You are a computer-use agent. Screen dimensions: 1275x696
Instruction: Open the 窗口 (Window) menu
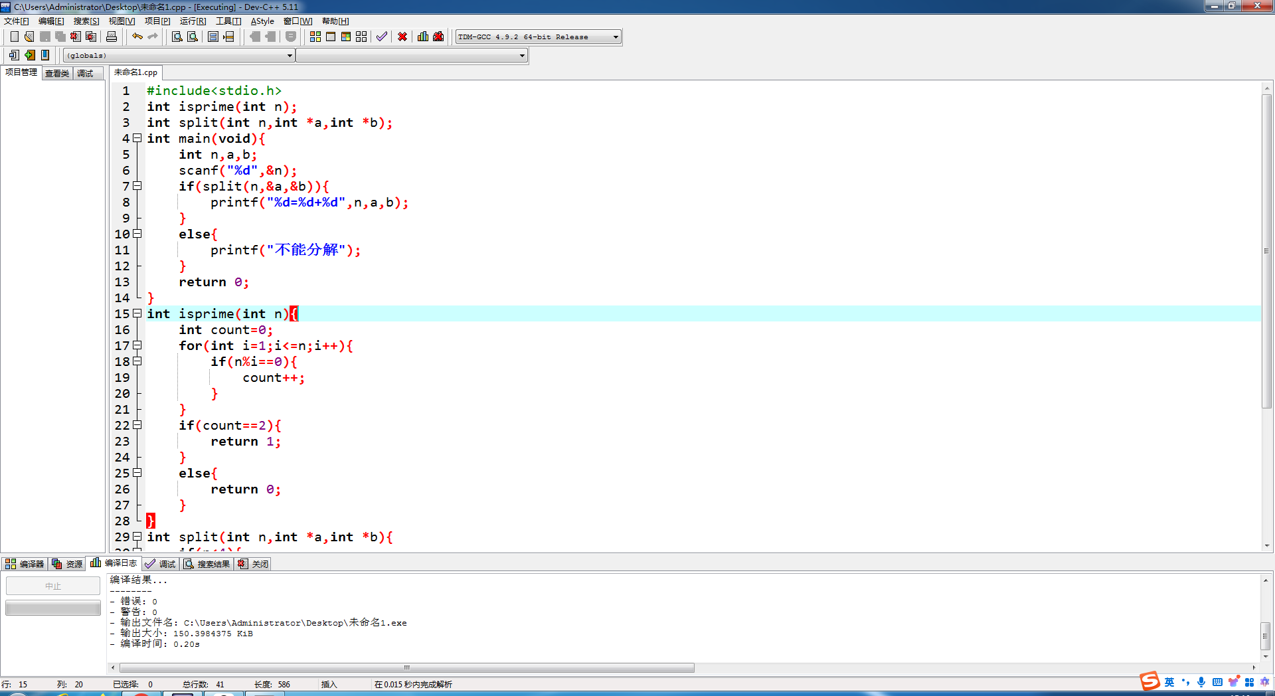click(x=297, y=21)
